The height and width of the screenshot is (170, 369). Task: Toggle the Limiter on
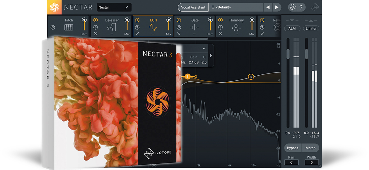coord(311,29)
